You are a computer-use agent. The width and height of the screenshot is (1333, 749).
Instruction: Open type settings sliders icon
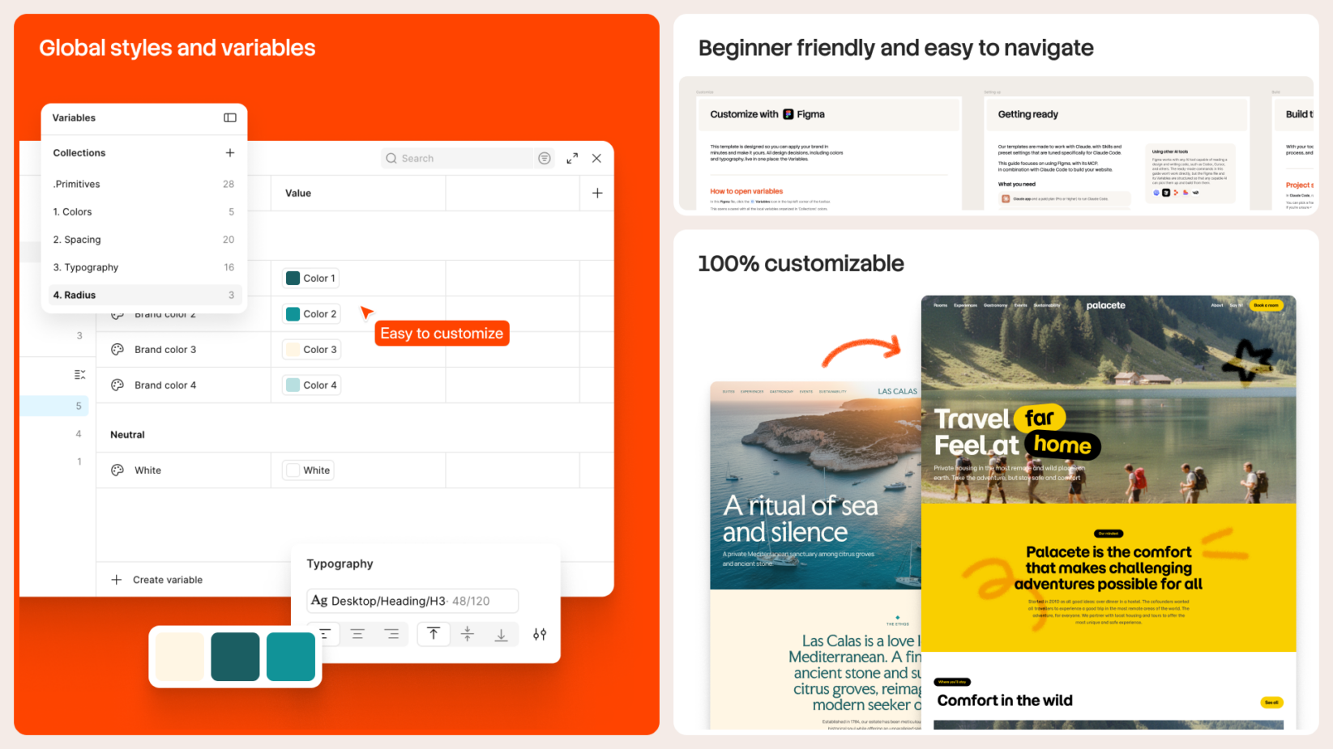(540, 634)
